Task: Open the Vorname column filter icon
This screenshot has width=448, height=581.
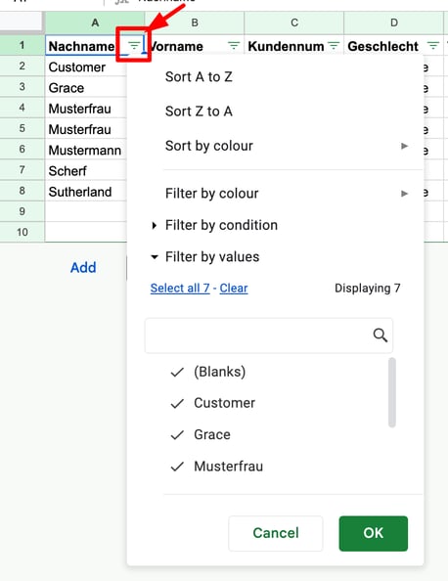Action: (x=234, y=46)
